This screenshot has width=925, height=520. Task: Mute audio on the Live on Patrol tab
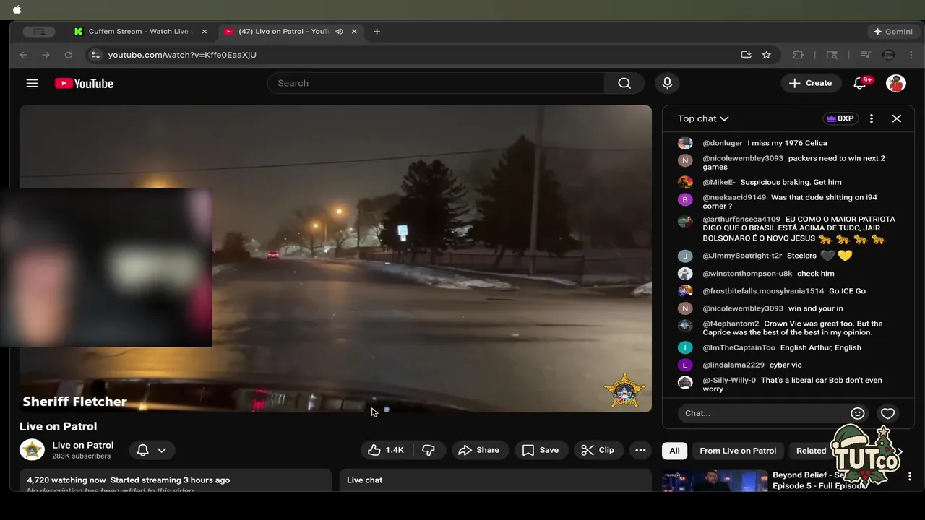[x=339, y=32]
